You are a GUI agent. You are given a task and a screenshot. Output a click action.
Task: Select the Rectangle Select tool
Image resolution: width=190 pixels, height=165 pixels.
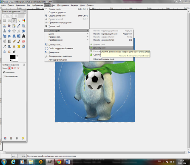[5, 21]
